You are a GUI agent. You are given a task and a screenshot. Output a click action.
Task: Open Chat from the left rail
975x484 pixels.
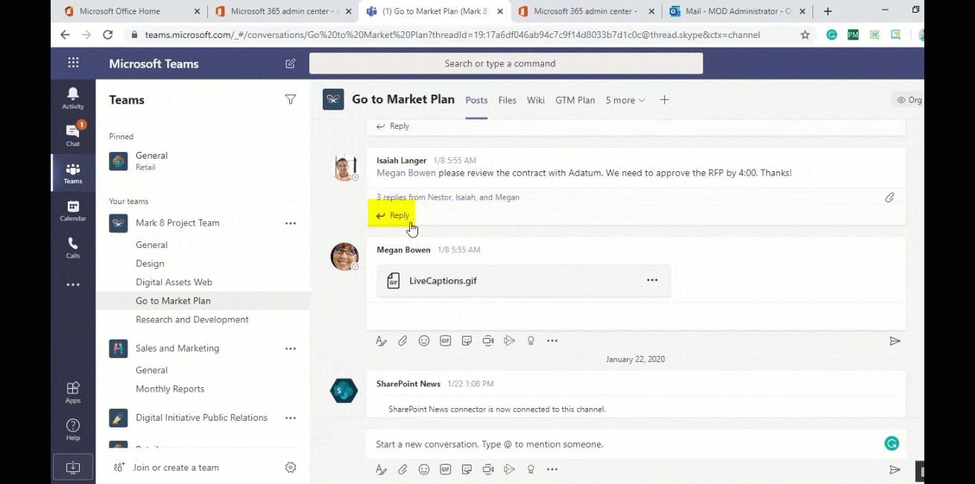73,135
